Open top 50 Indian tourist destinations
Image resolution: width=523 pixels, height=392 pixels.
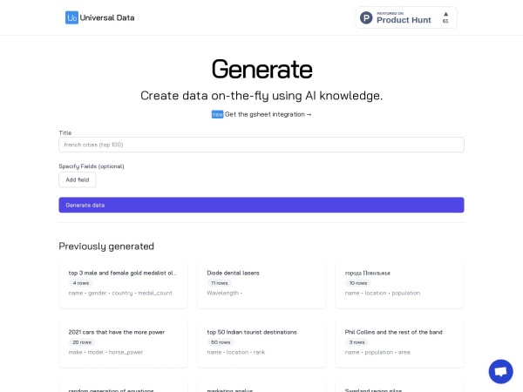pos(261,341)
